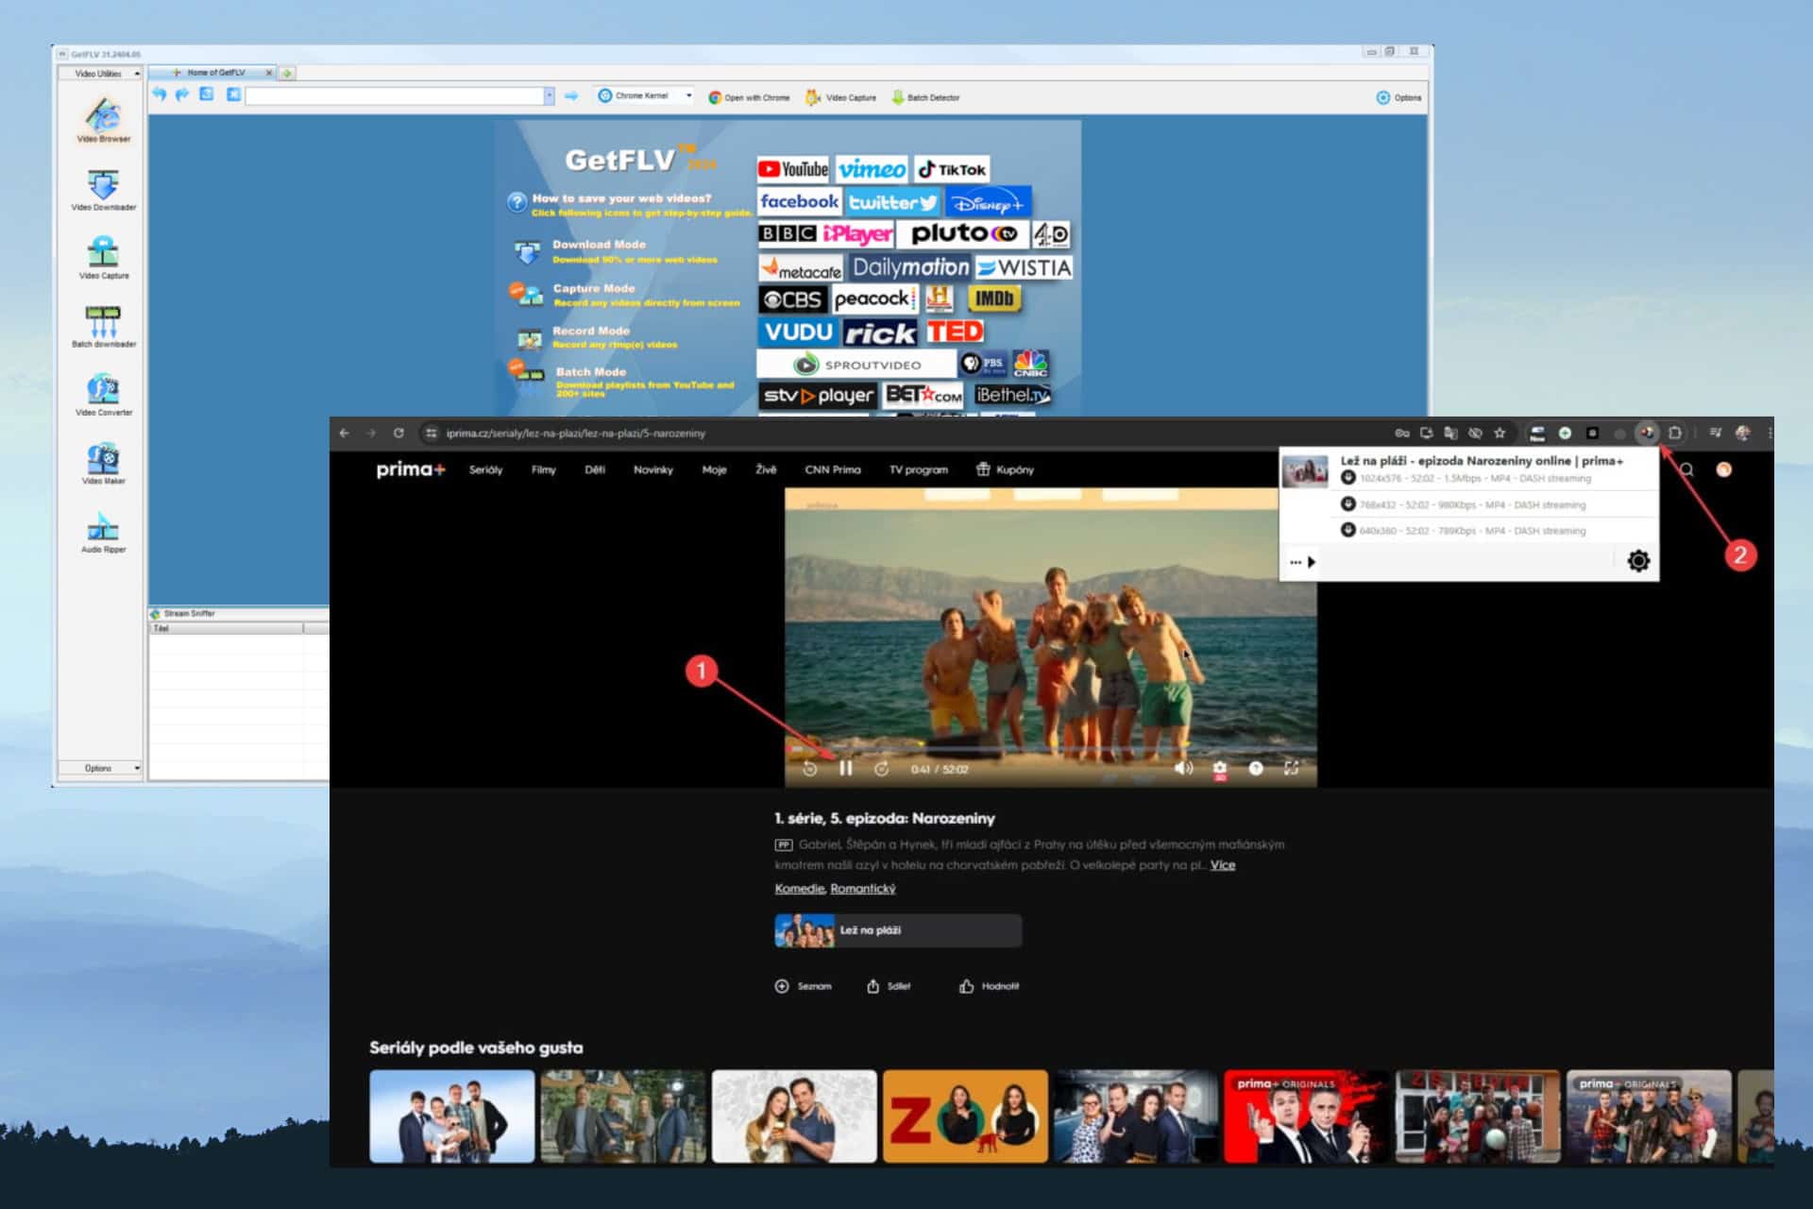Reload the prima page in Chrome
This screenshot has height=1209, width=1813.
398,433
